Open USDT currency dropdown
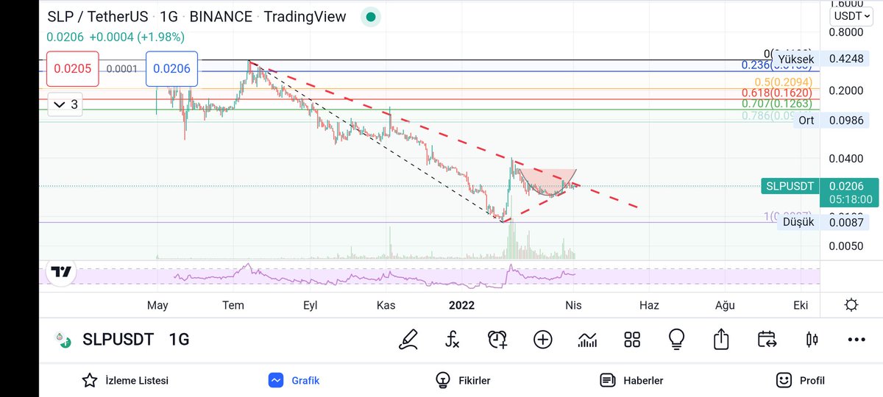Image resolution: width=883 pixels, height=397 pixels. pyautogui.click(x=852, y=15)
